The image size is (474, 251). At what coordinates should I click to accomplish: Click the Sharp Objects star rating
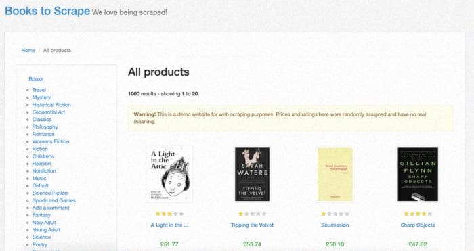coord(418,214)
